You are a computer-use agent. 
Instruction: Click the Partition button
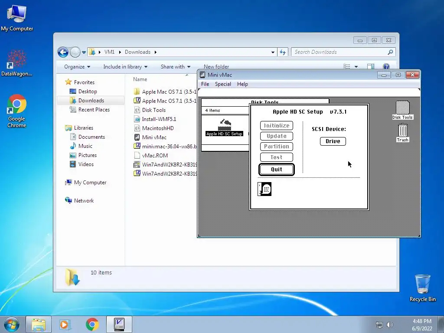click(276, 147)
